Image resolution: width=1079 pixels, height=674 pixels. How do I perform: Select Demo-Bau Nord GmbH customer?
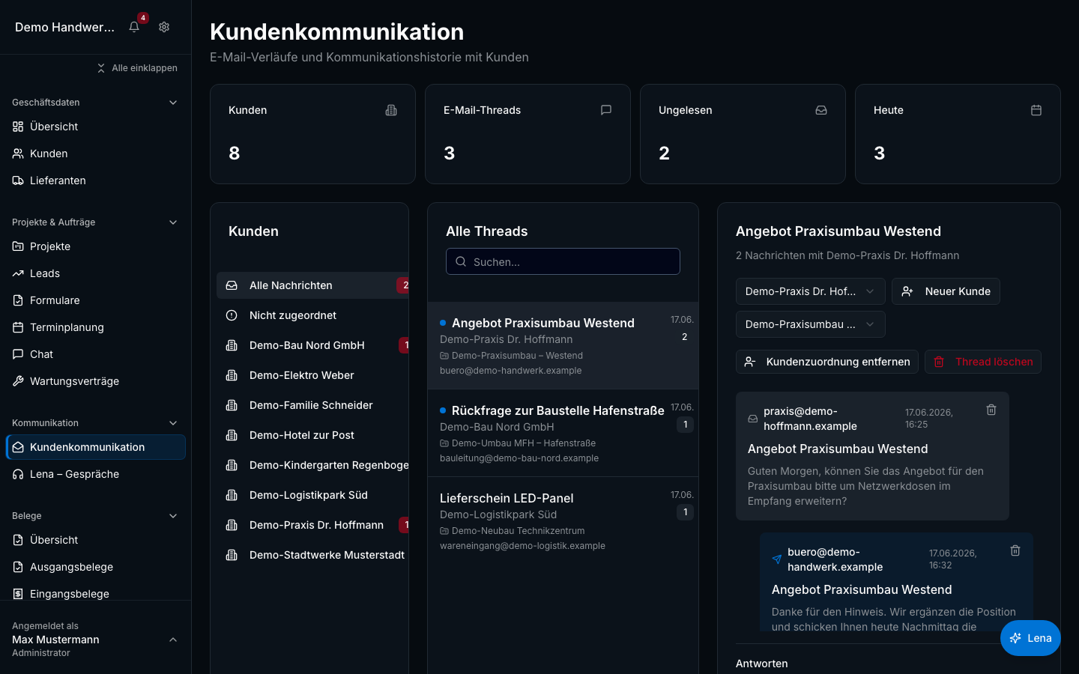pos(312,345)
